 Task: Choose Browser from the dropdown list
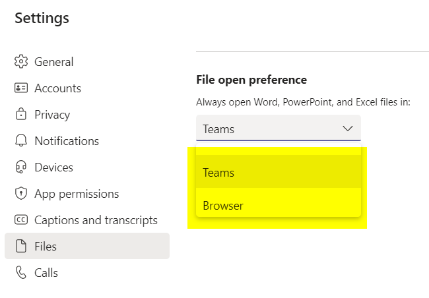click(x=278, y=206)
